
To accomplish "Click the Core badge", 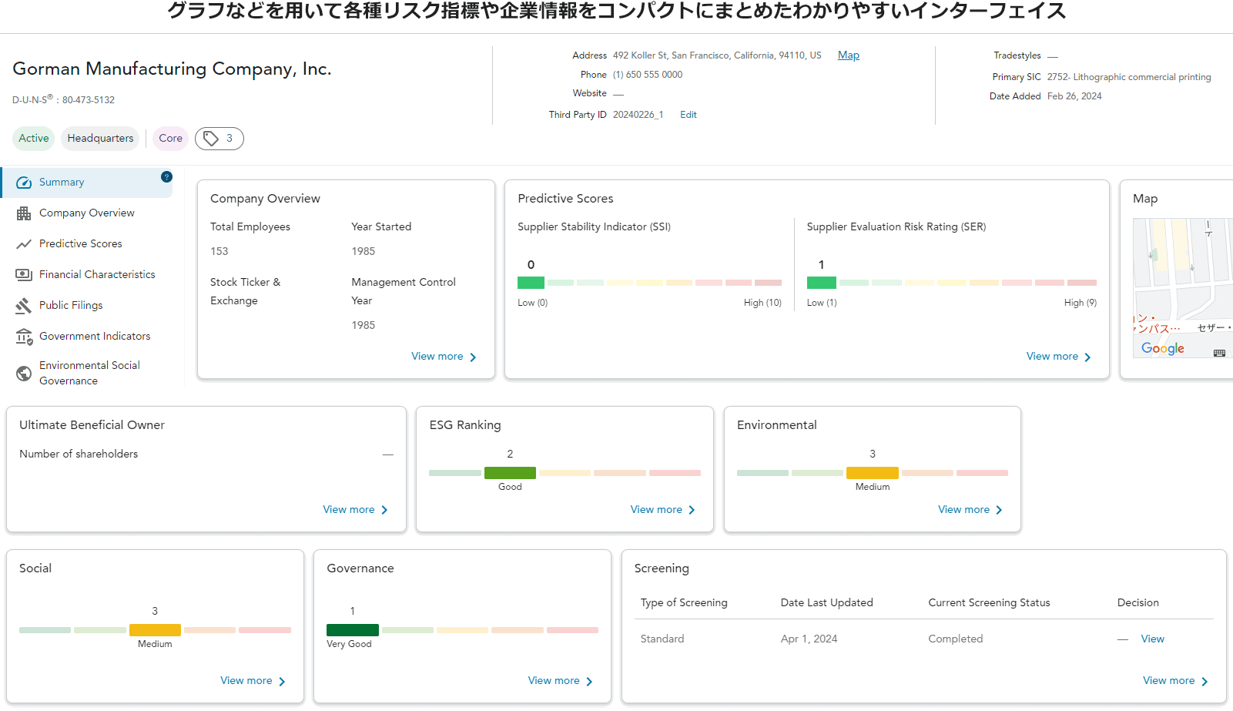I will pos(170,139).
